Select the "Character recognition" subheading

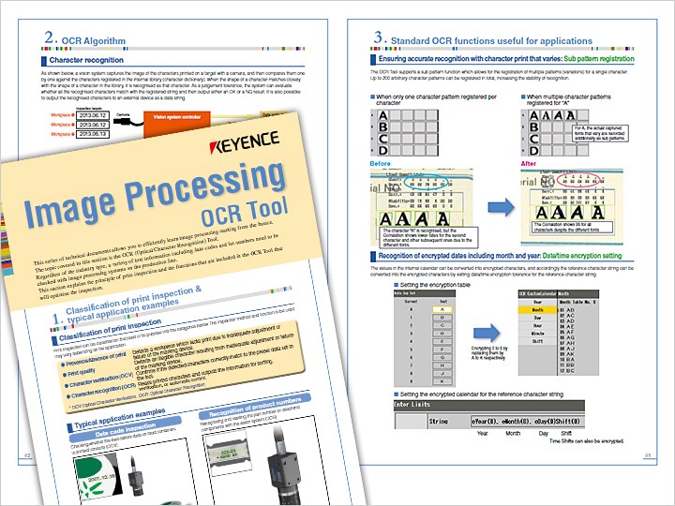(86, 60)
